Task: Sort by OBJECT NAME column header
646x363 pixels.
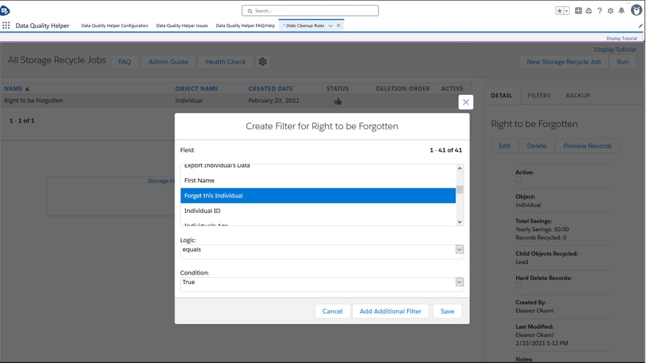Action: (x=197, y=88)
